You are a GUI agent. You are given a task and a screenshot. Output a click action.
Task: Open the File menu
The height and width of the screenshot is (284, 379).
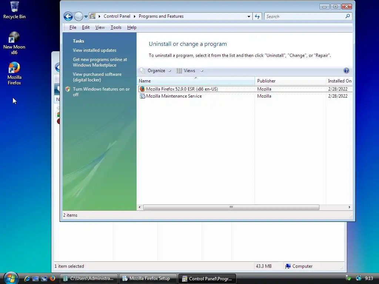pyautogui.click(x=73, y=27)
